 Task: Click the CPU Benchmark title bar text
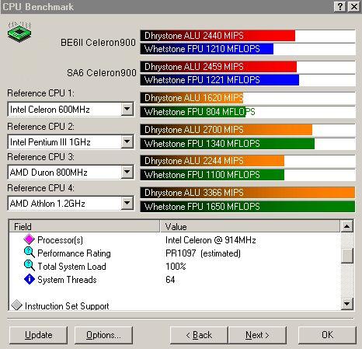pos(38,7)
